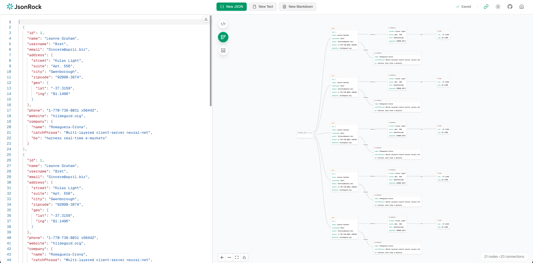Screen dimensions: 533x263
Task: Fit graph to view
Action: point(237,257)
